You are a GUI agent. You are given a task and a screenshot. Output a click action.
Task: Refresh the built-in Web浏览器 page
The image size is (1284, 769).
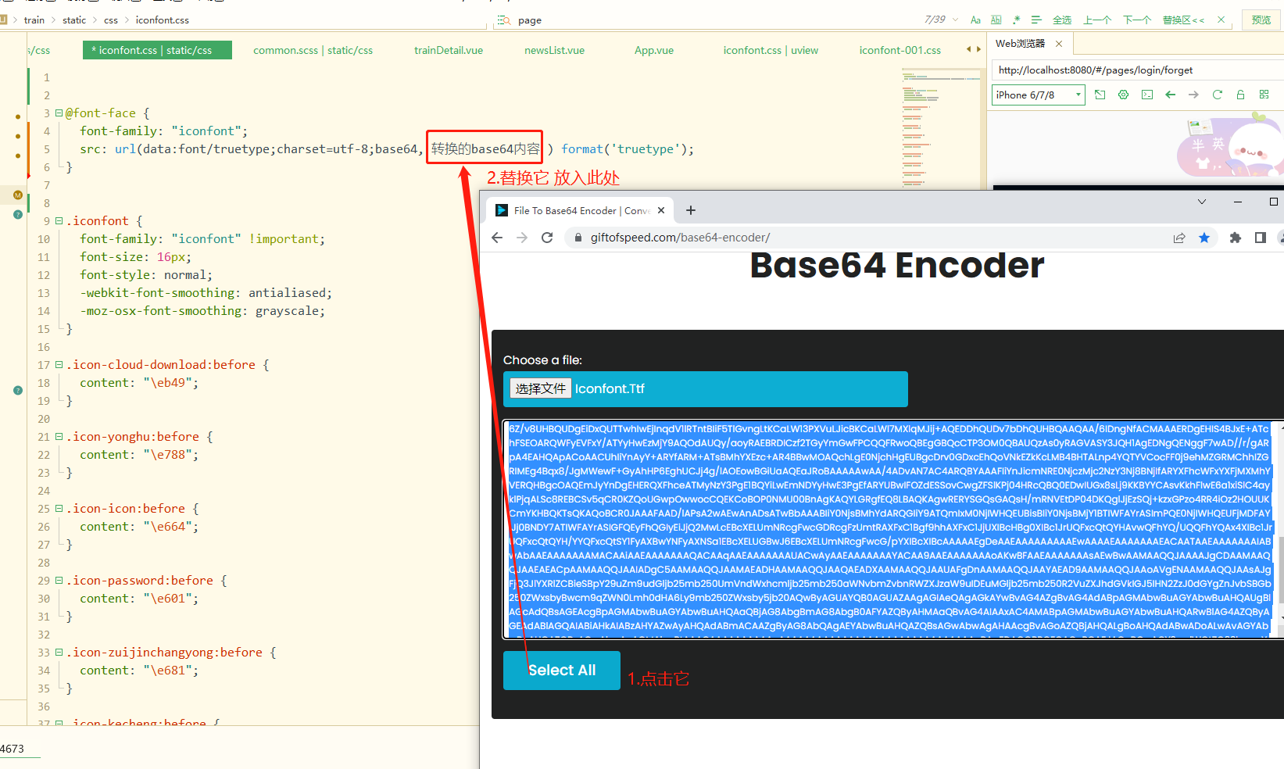click(x=1217, y=95)
